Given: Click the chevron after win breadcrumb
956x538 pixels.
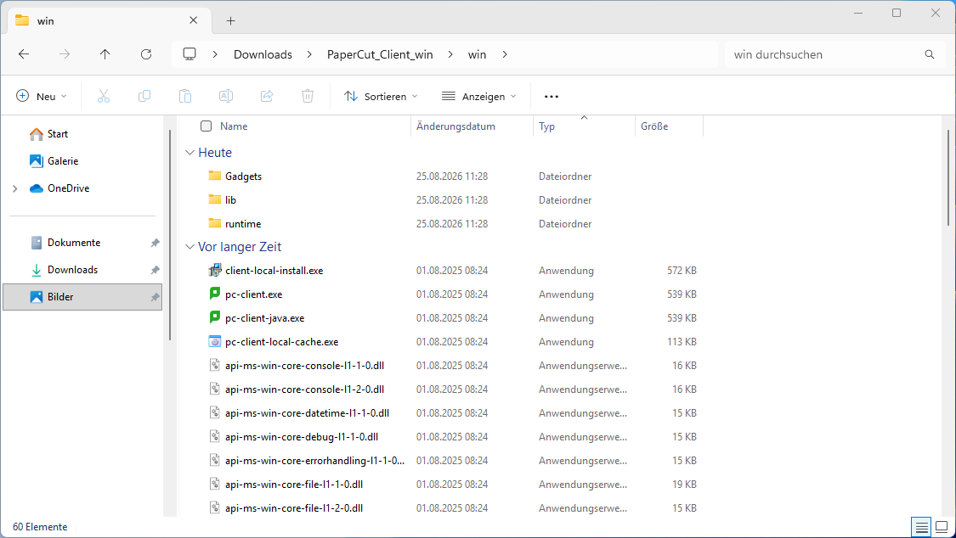Looking at the screenshot, I should tap(505, 54).
